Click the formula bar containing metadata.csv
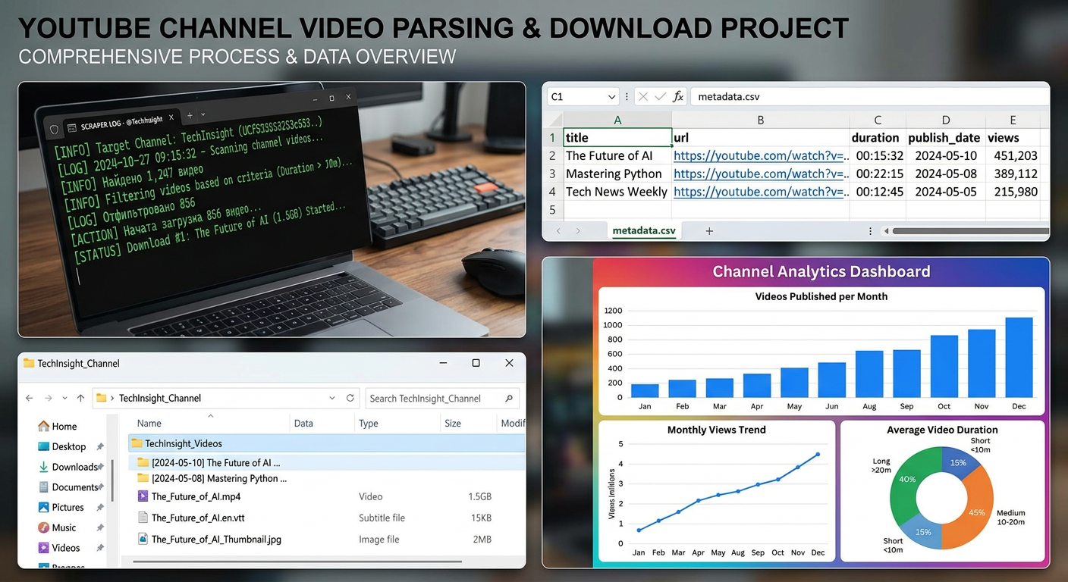 tap(869, 97)
